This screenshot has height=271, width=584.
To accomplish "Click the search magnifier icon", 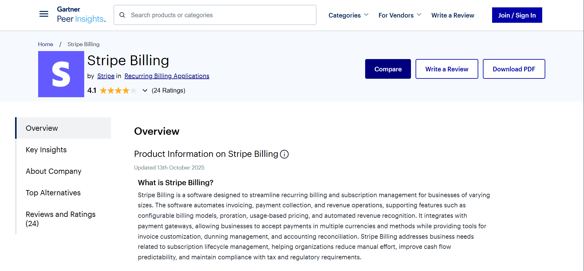I will (122, 15).
